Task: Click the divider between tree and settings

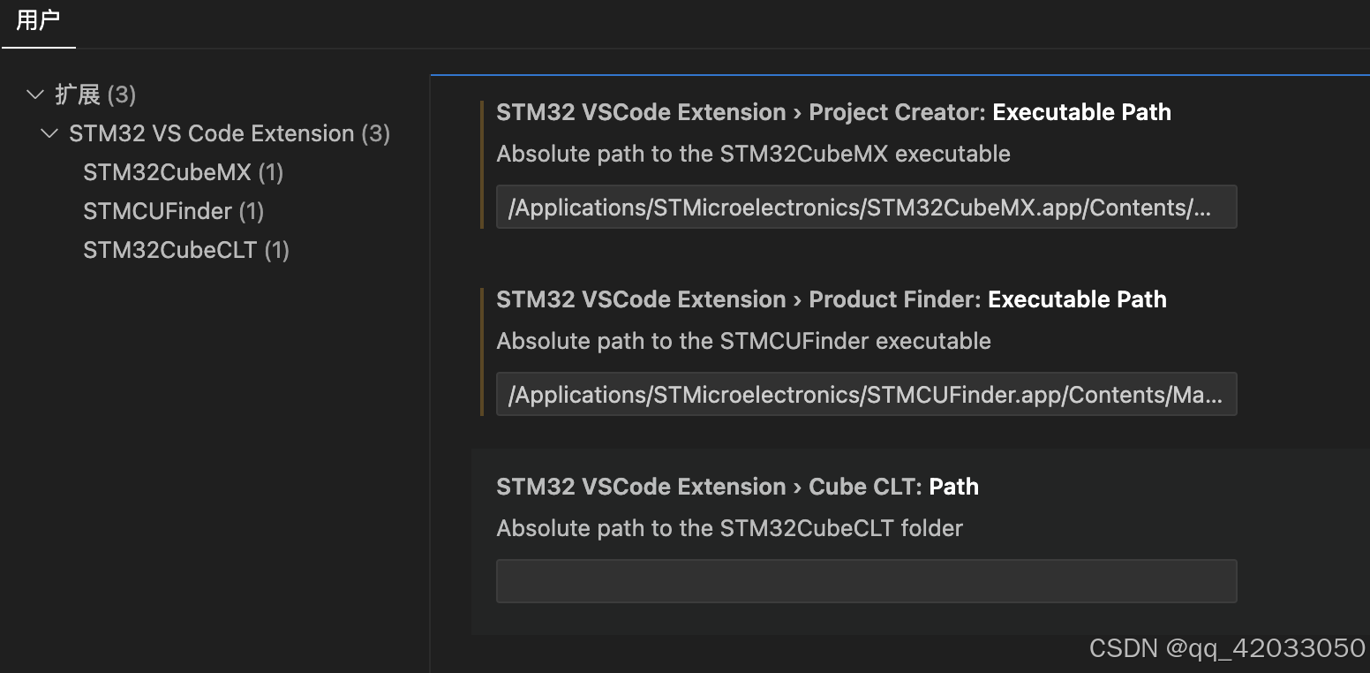Action: [x=430, y=371]
